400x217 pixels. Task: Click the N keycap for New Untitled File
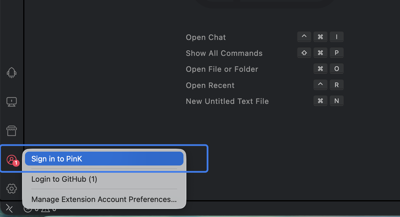[337, 101]
